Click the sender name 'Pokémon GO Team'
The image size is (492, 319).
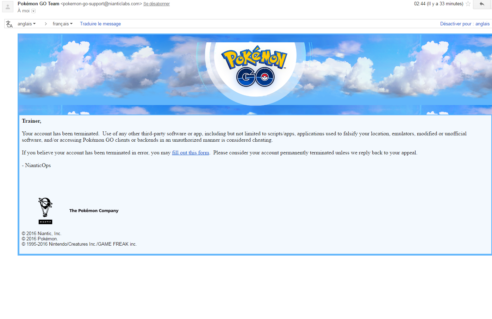(38, 4)
